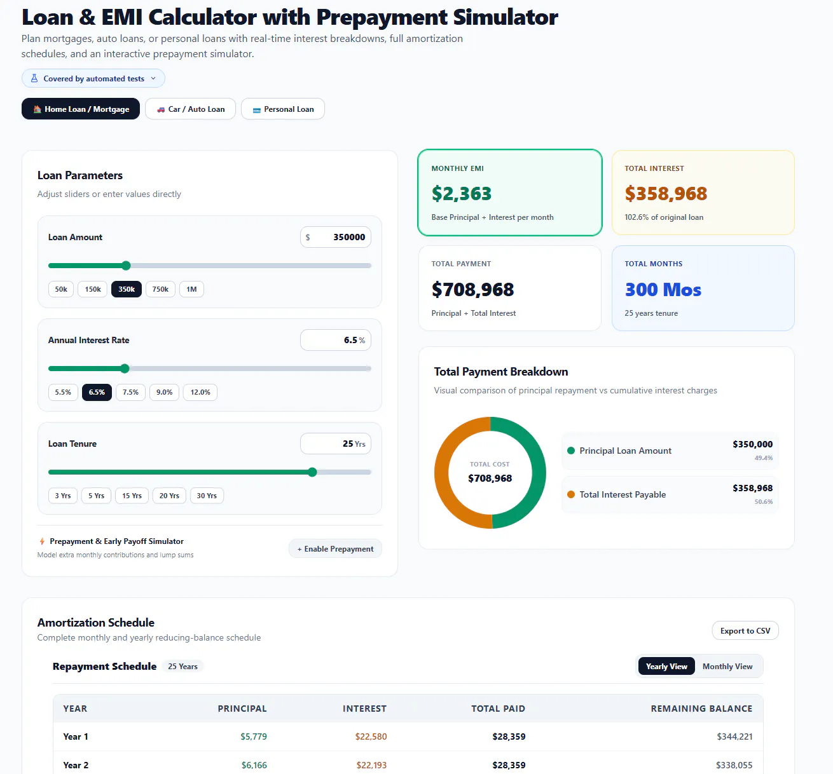Screen dimensions: 833x774
Task: Select the 5.5% interest rate preset
Action: click(63, 392)
